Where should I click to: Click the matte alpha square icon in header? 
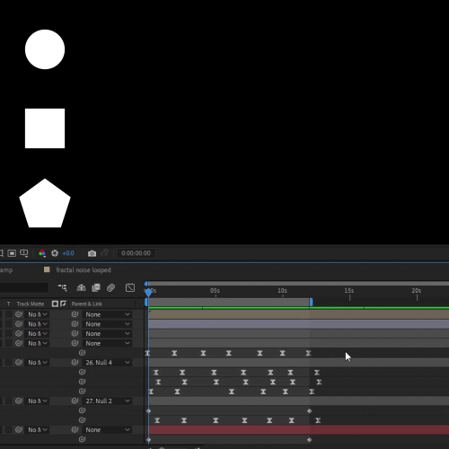[55, 304]
